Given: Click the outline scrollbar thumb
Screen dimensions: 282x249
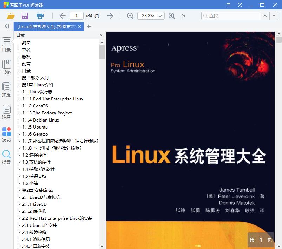Looking at the screenshot, I should point(102,52).
